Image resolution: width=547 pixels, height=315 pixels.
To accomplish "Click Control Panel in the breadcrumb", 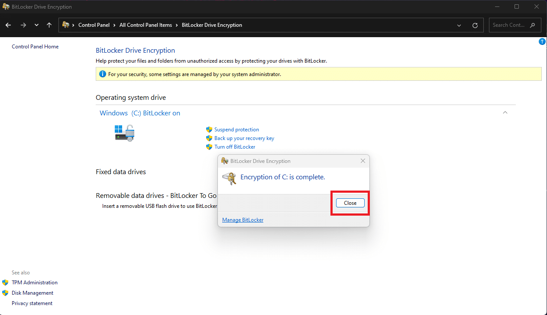I will tap(94, 25).
